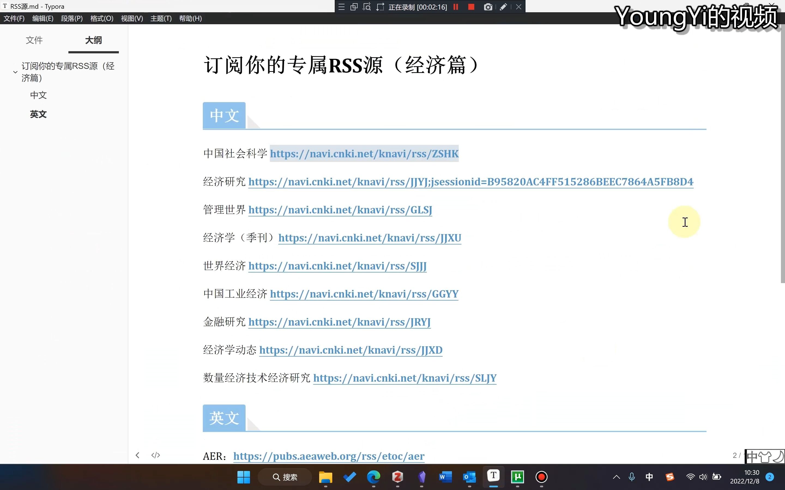Image resolution: width=785 pixels, height=490 pixels.
Task: Open the recorder hamburger menu
Action: (341, 7)
